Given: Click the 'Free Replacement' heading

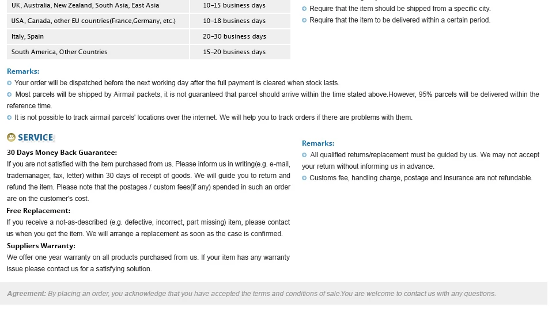Looking at the screenshot, I should click(39, 211).
